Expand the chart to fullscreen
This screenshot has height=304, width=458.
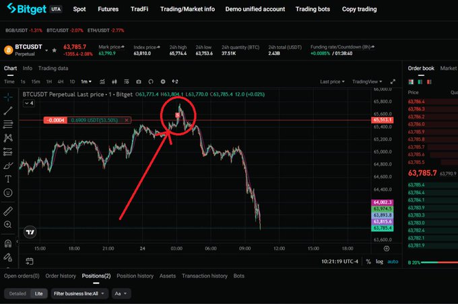tap(393, 81)
